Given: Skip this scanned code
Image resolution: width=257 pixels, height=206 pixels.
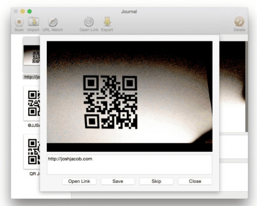Looking at the screenshot, I should click(x=156, y=181).
